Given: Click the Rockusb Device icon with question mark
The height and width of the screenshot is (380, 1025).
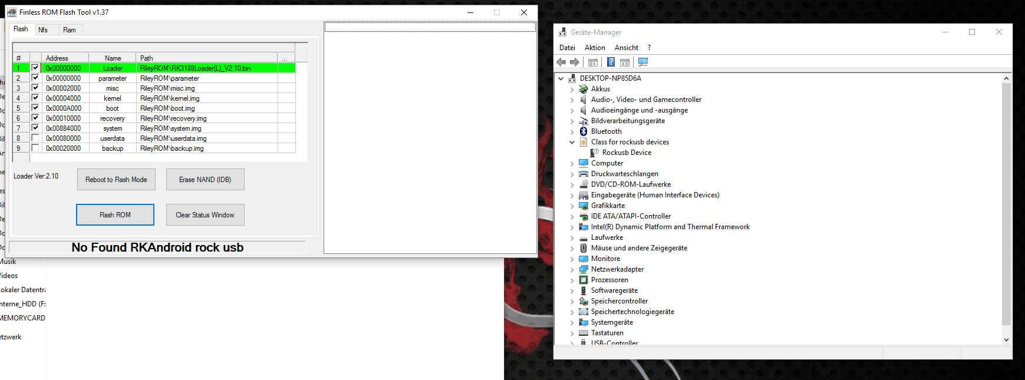Looking at the screenshot, I should [595, 153].
